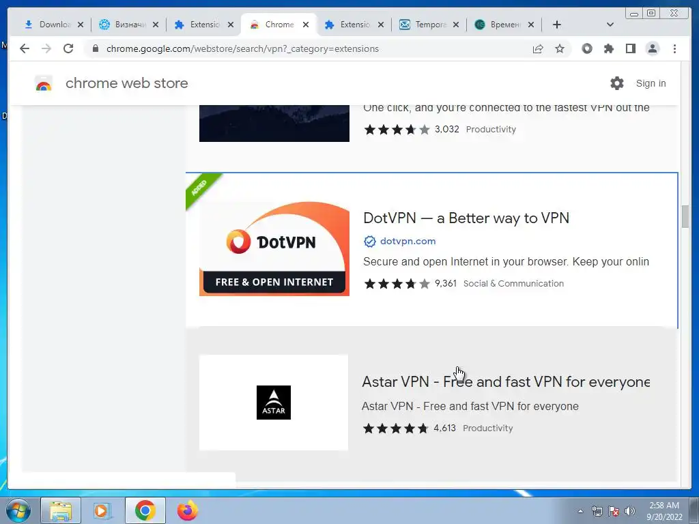This screenshot has height=524, width=699.
Task: Click Productivity label under Astar VPN
Action: point(487,428)
